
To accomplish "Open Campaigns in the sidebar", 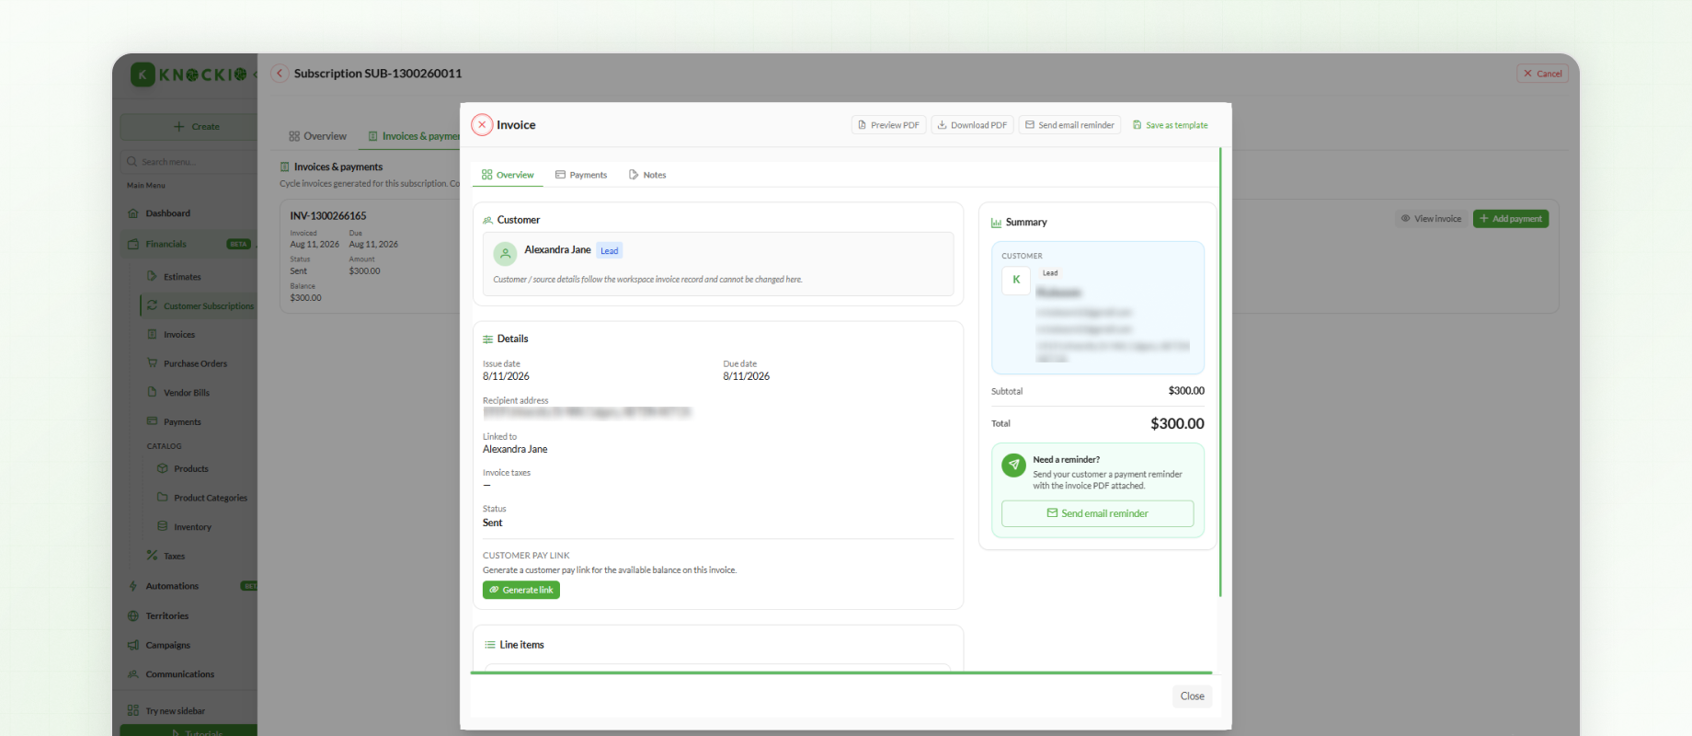I will [167, 645].
